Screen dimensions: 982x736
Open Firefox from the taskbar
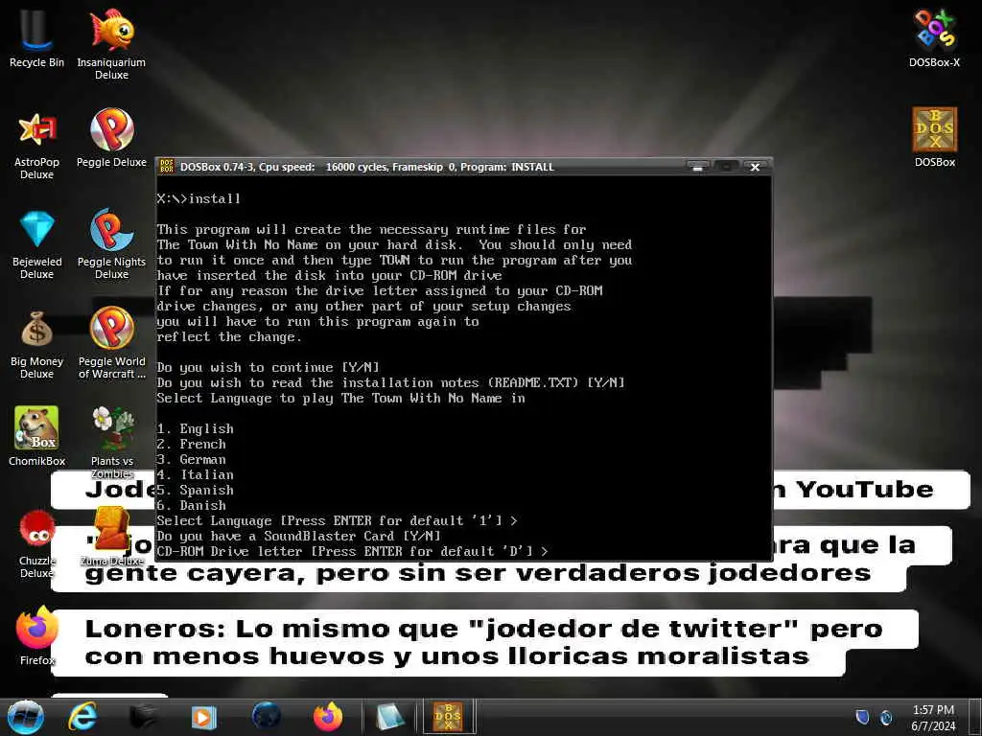(x=328, y=717)
